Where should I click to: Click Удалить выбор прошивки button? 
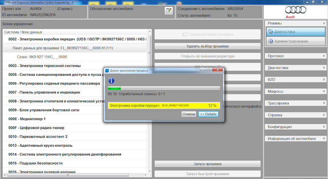tap(207, 46)
